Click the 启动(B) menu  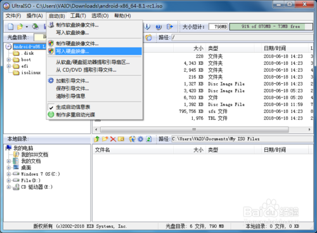[x=56, y=16]
